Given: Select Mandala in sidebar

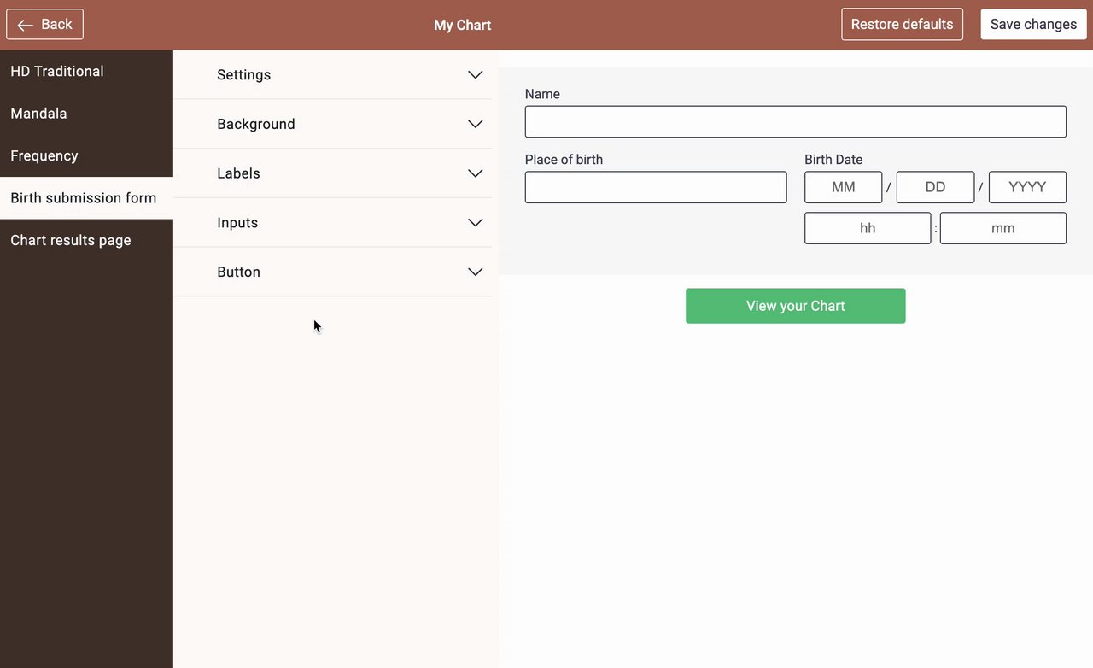Looking at the screenshot, I should coord(38,114).
